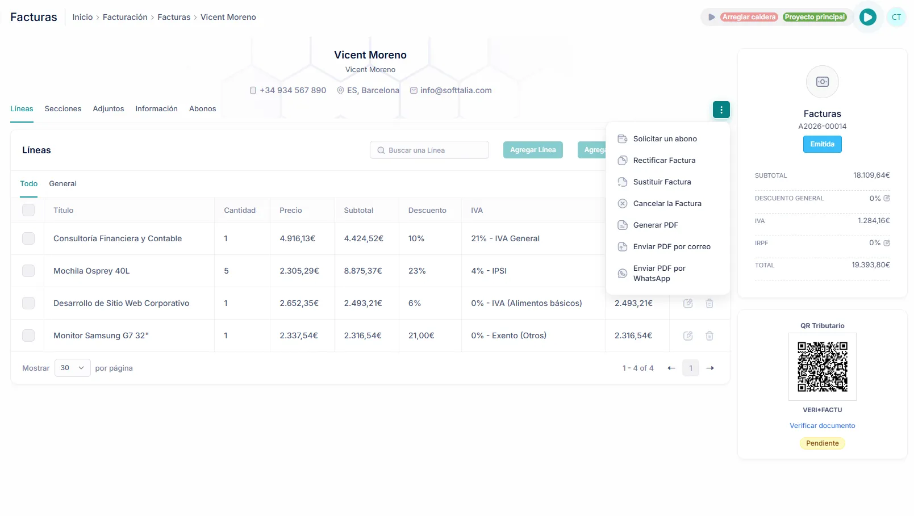
Task: Switch to the Adjuntos tab
Action: point(108,109)
